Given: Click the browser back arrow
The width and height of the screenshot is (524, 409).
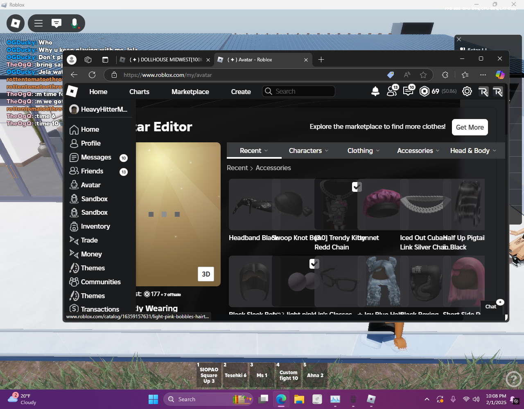Looking at the screenshot, I should 74,75.
